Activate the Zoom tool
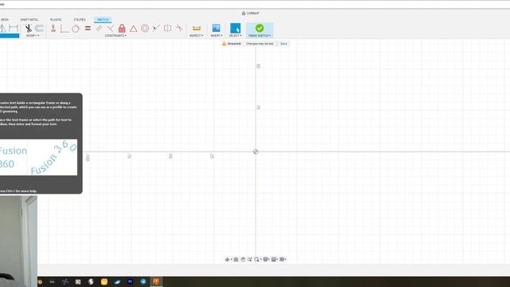 (x=249, y=259)
